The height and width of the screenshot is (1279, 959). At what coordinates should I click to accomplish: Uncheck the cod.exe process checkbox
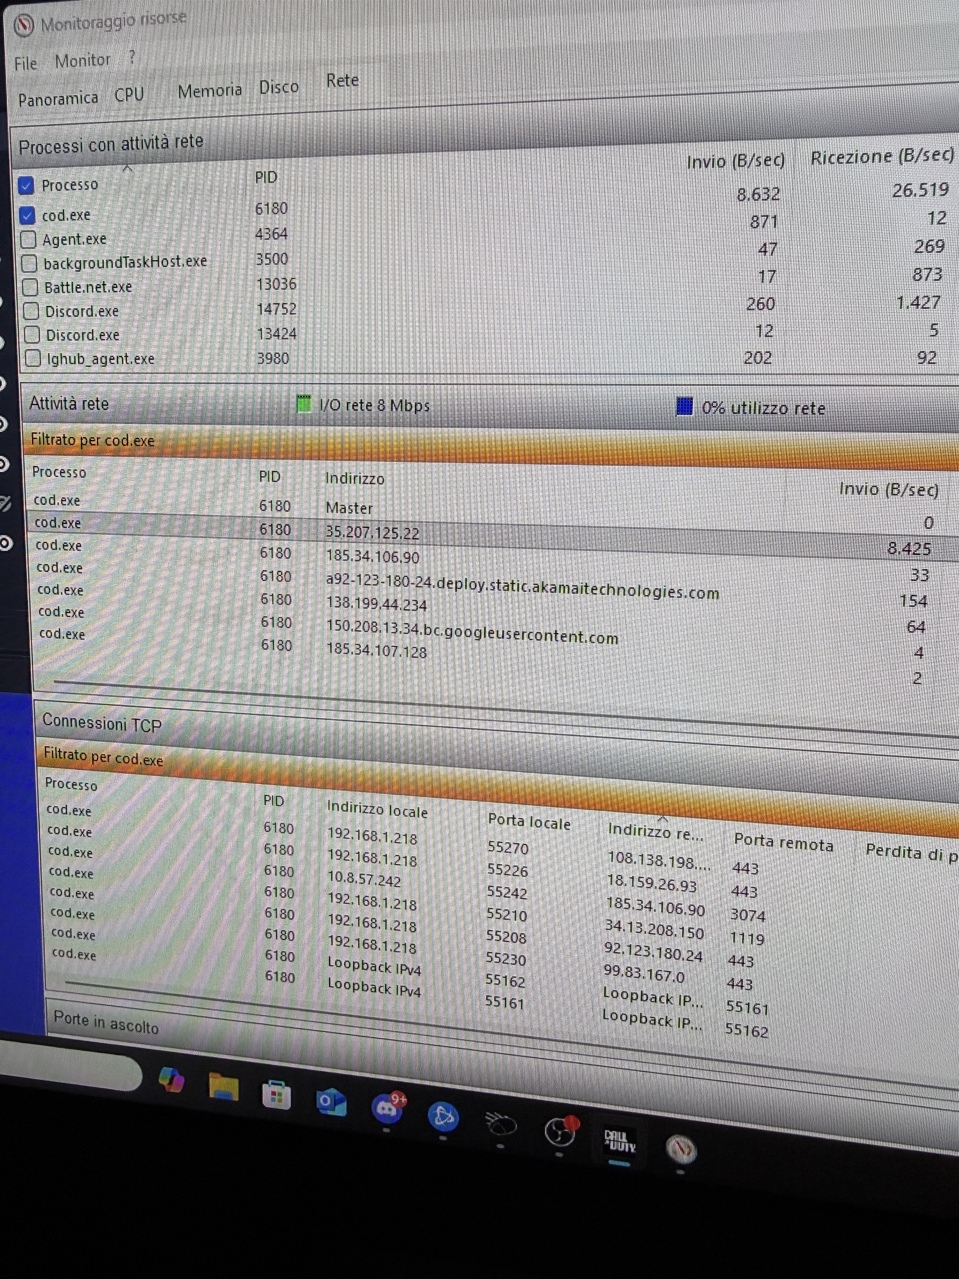click(x=27, y=215)
